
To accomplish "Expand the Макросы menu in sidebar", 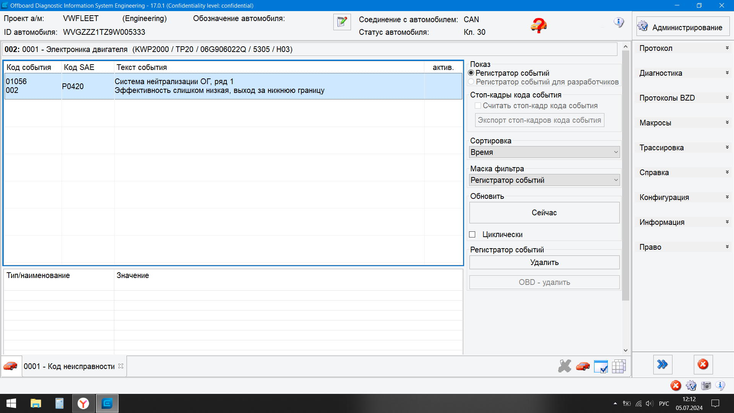I will [683, 123].
